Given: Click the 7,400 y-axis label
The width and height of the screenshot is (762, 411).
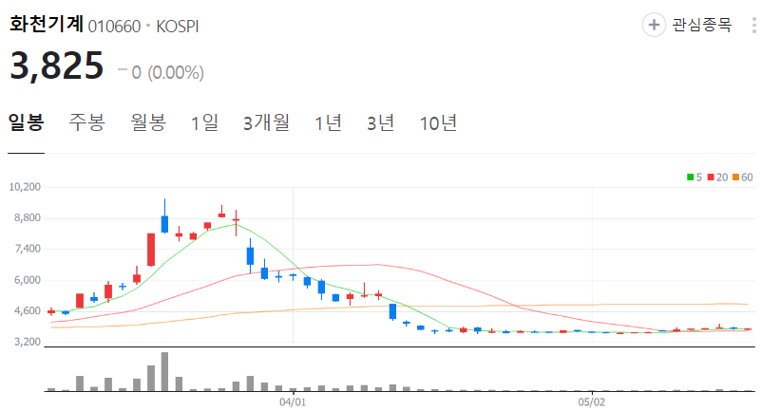Looking at the screenshot, I should tap(28, 249).
